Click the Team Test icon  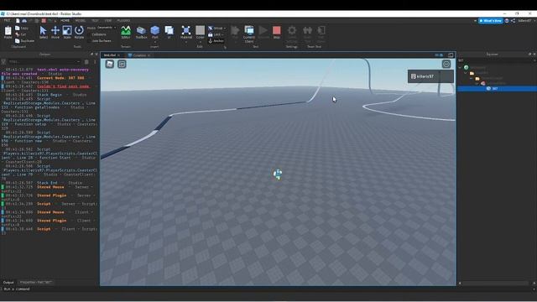tap(308, 30)
